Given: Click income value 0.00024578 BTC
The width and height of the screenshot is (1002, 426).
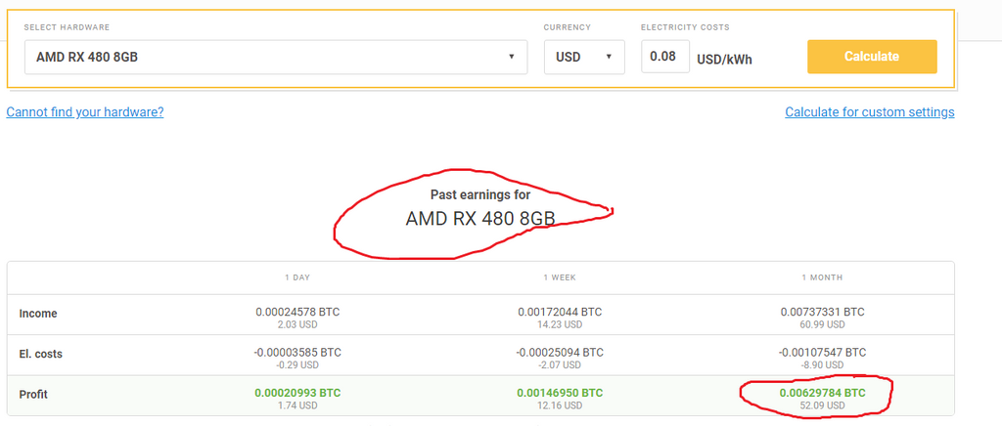Looking at the screenshot, I should [297, 313].
